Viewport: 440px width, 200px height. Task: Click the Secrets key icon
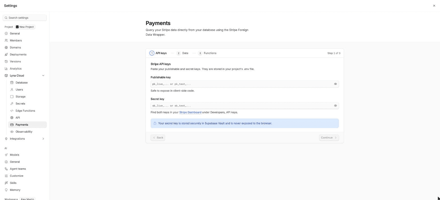point(12,104)
